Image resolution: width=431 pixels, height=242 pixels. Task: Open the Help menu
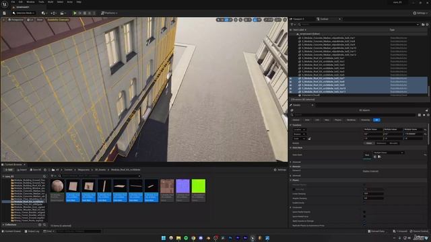click(x=79, y=2)
